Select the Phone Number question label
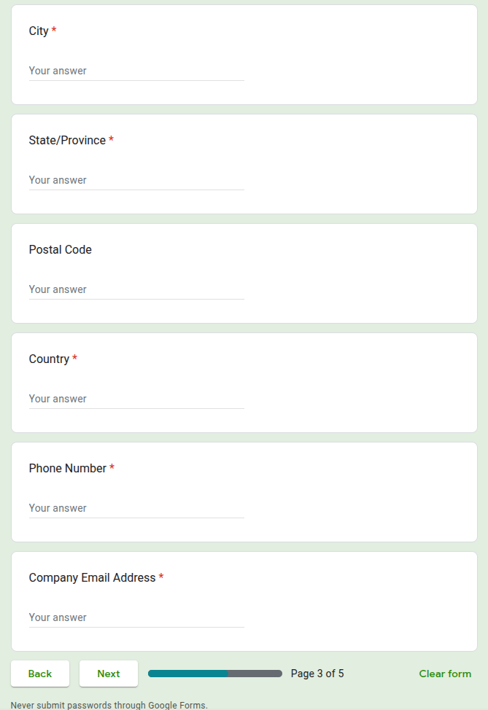The height and width of the screenshot is (710, 488). 66,468
